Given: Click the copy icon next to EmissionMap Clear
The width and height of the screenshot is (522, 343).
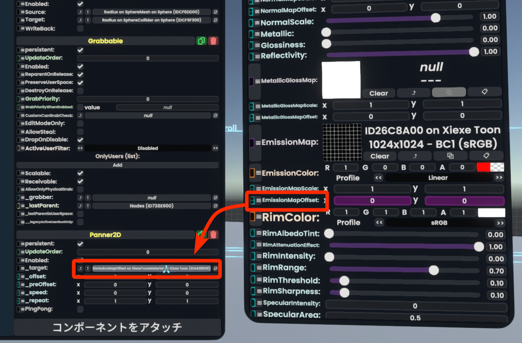Looking at the screenshot, I should [x=451, y=156].
